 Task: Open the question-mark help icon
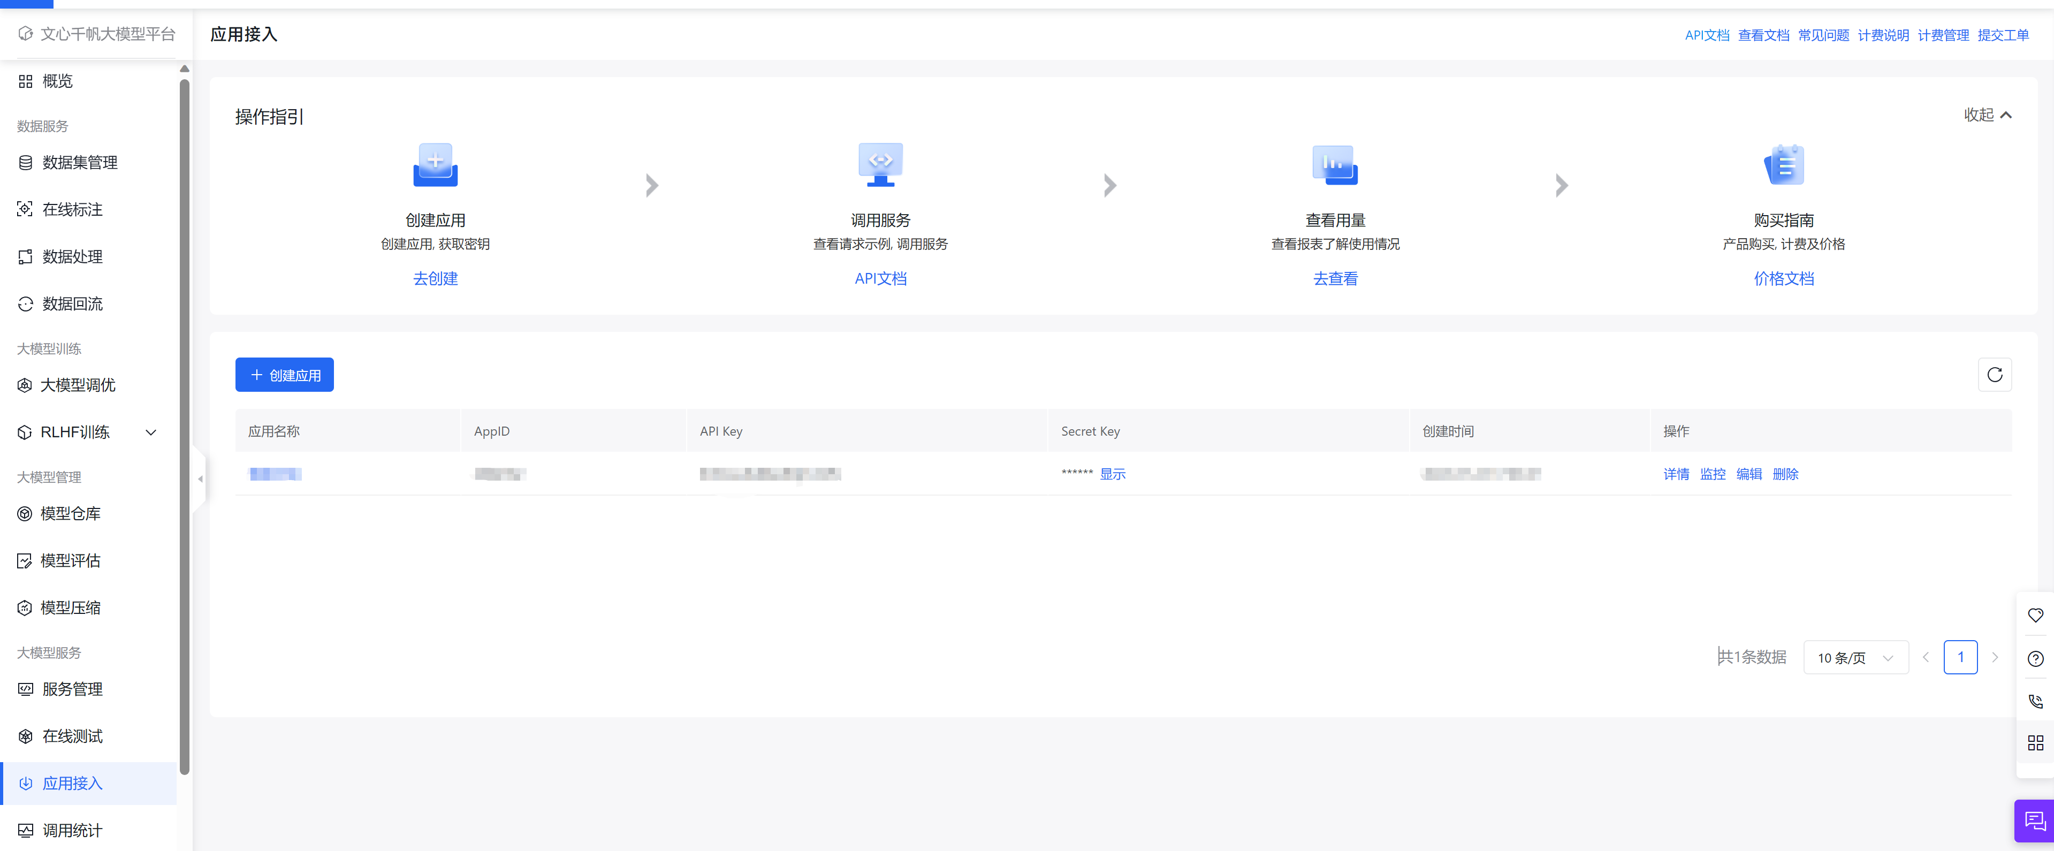point(2035,658)
